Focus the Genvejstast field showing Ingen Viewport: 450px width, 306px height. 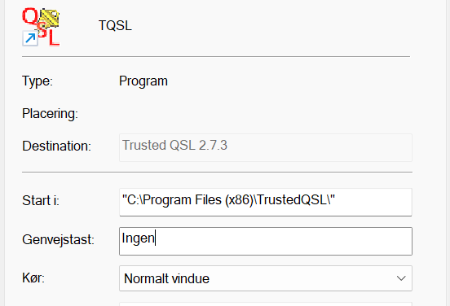(x=266, y=241)
